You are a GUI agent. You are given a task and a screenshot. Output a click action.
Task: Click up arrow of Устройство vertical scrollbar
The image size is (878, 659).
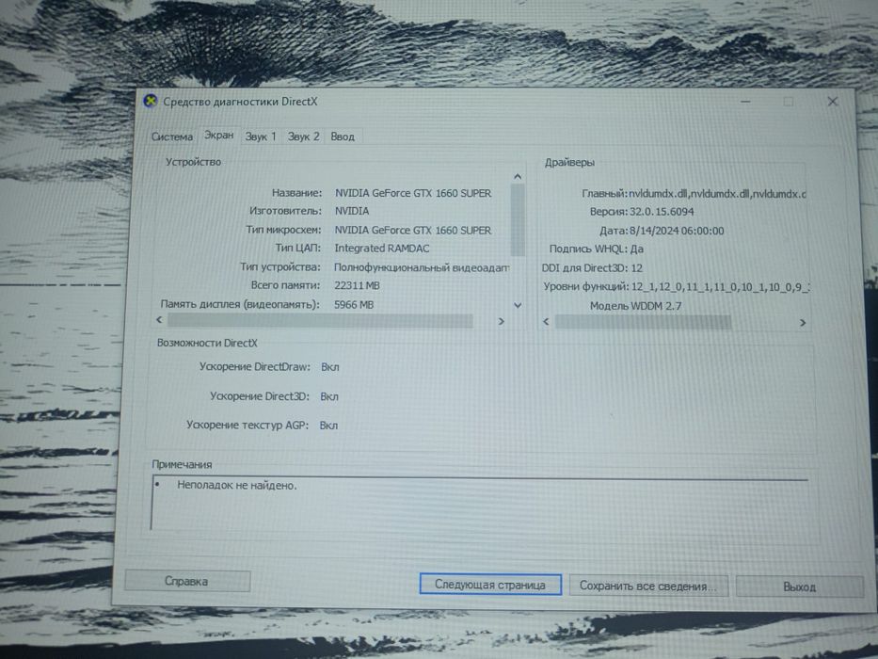[518, 177]
